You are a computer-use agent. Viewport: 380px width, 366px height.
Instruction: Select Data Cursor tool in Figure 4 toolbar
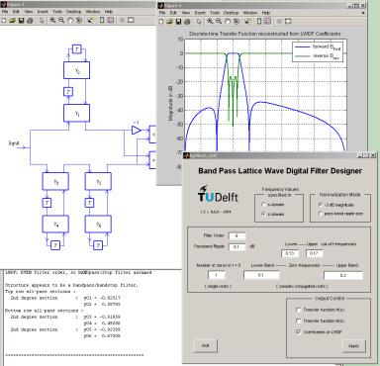click(x=247, y=22)
